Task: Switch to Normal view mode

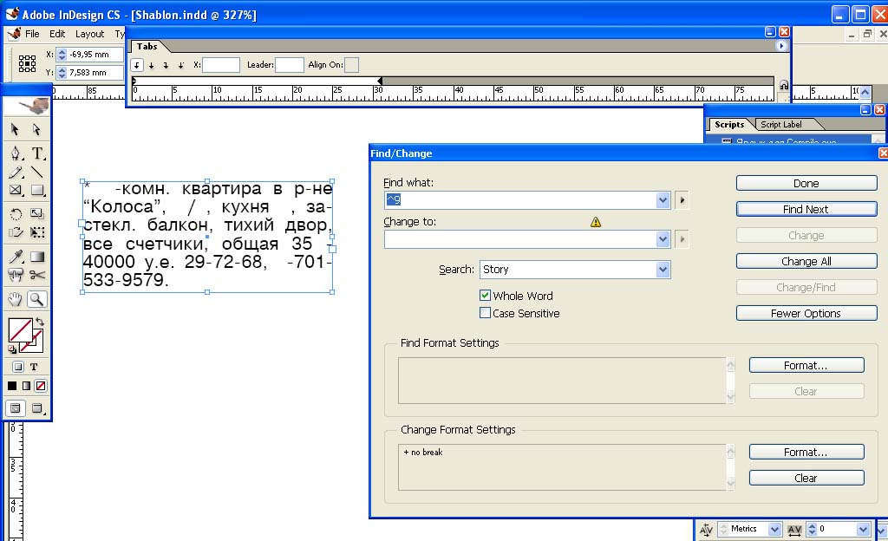Action: pyautogui.click(x=16, y=408)
